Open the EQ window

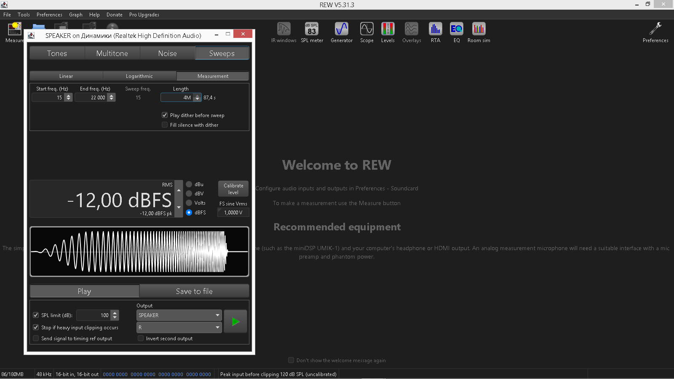(x=457, y=32)
